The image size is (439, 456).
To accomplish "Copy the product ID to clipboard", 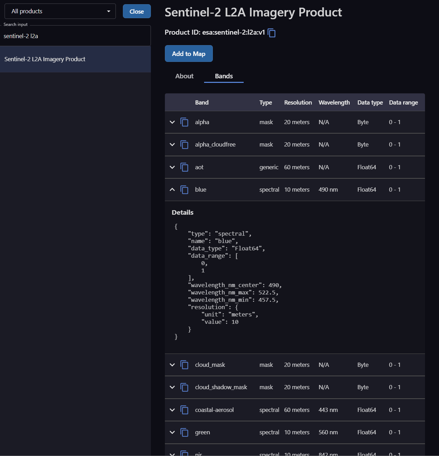I will click(x=272, y=33).
